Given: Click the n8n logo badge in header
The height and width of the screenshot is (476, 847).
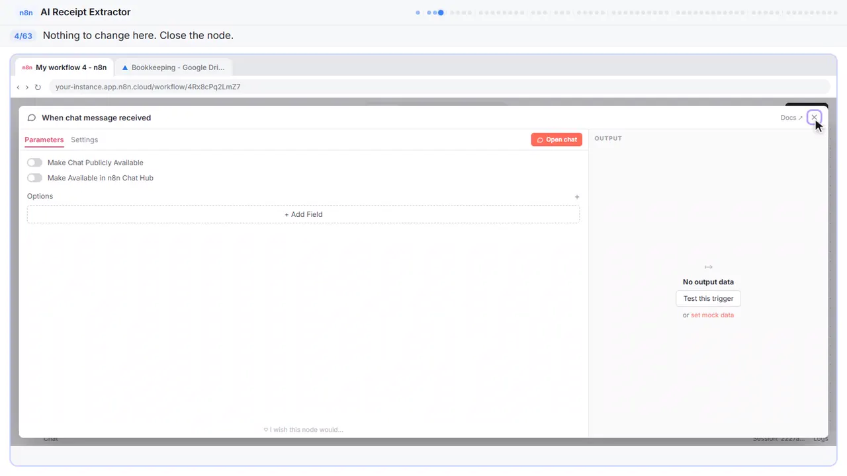Looking at the screenshot, I should pyautogui.click(x=26, y=13).
